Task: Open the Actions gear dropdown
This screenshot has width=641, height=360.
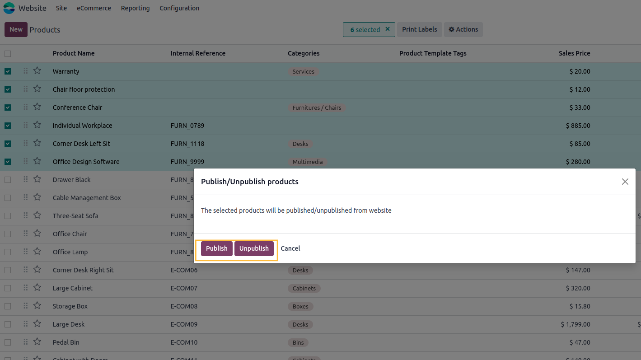Action: 463,29
